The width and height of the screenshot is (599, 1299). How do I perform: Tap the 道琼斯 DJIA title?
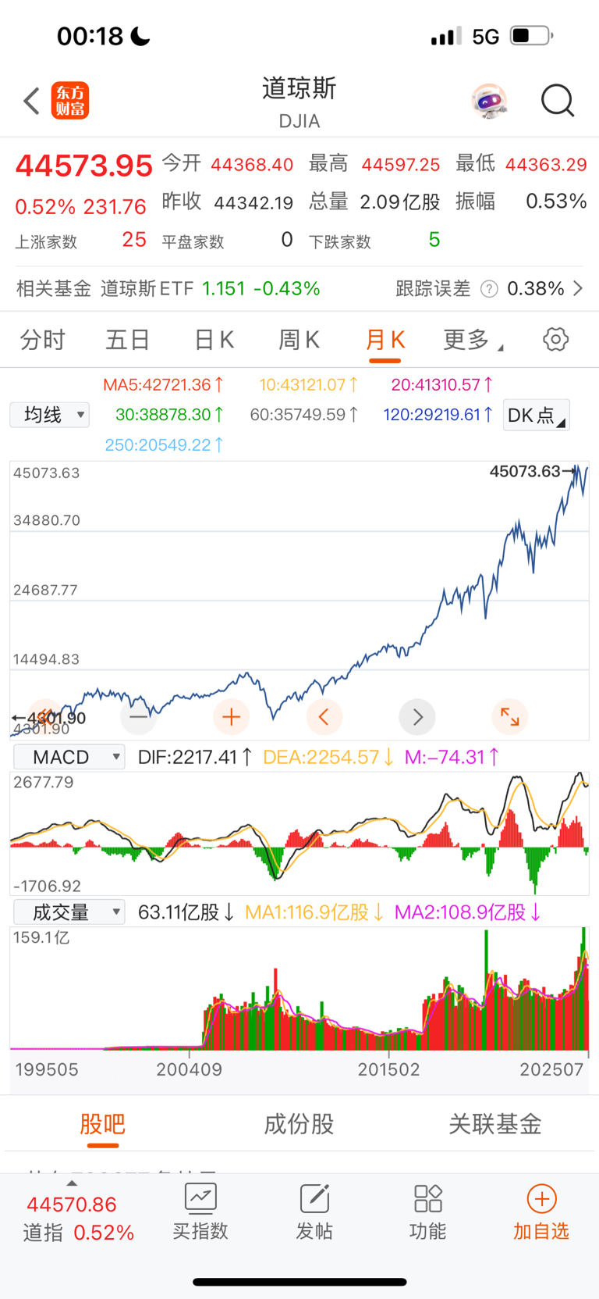[x=299, y=102]
